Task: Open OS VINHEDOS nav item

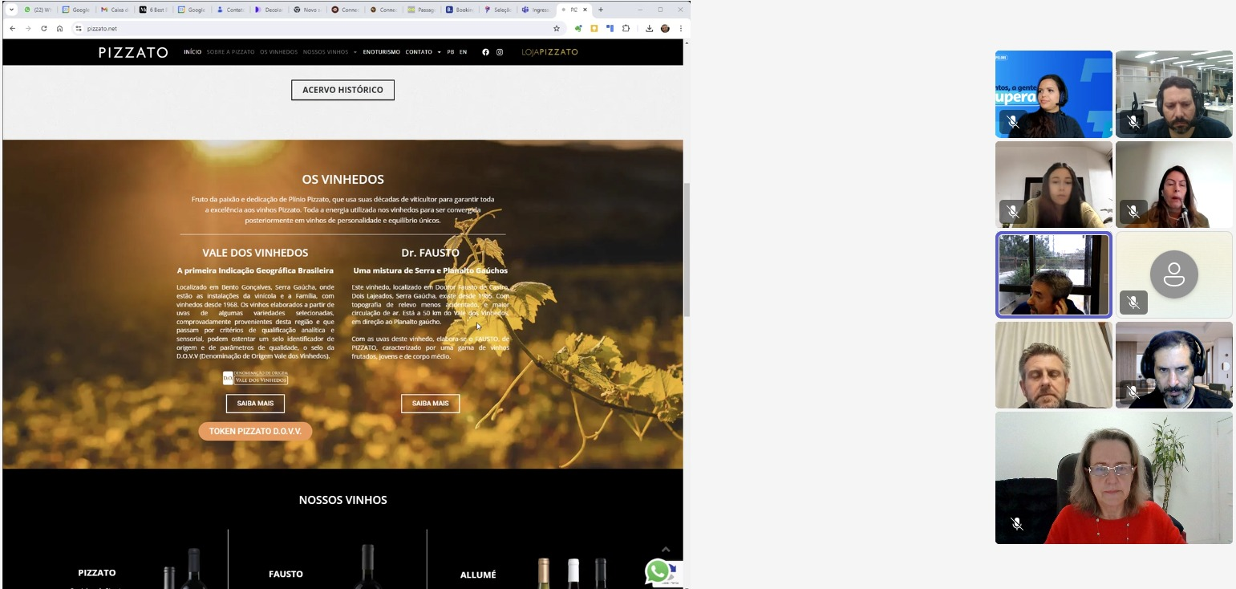Action: coord(278,52)
